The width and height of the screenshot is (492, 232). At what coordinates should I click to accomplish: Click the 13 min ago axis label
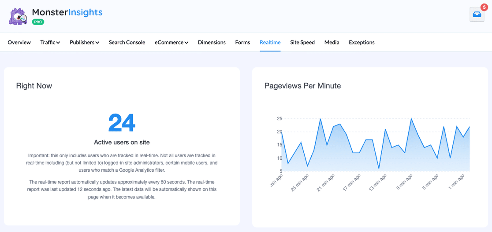(378, 183)
